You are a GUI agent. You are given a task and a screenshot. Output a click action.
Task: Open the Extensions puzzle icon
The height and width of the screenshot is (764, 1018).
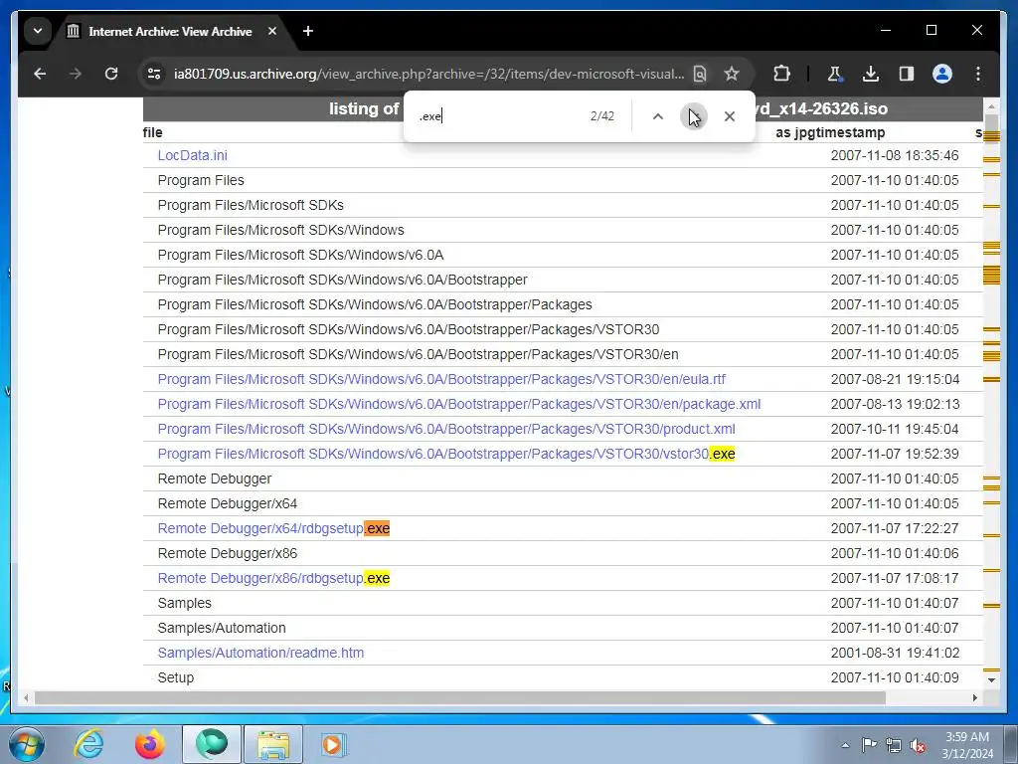(781, 74)
